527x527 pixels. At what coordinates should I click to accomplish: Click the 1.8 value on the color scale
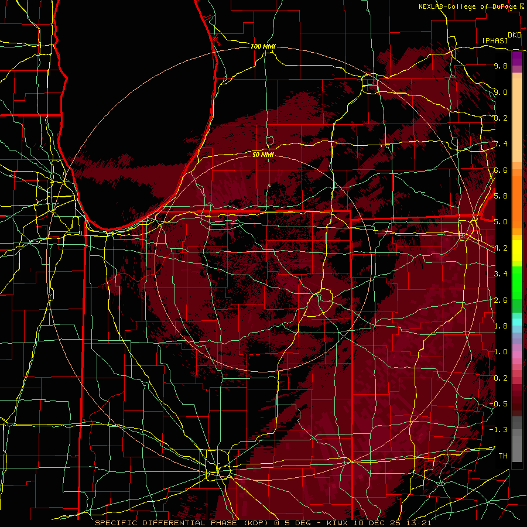click(x=501, y=326)
